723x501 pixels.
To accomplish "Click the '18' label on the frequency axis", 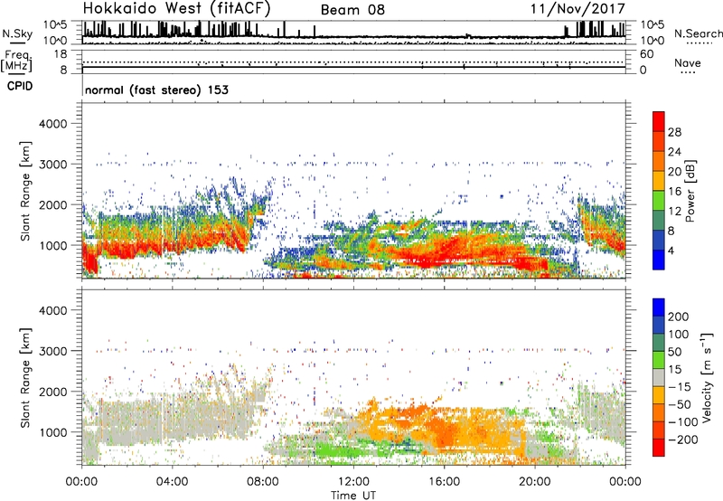I will click(61, 54).
